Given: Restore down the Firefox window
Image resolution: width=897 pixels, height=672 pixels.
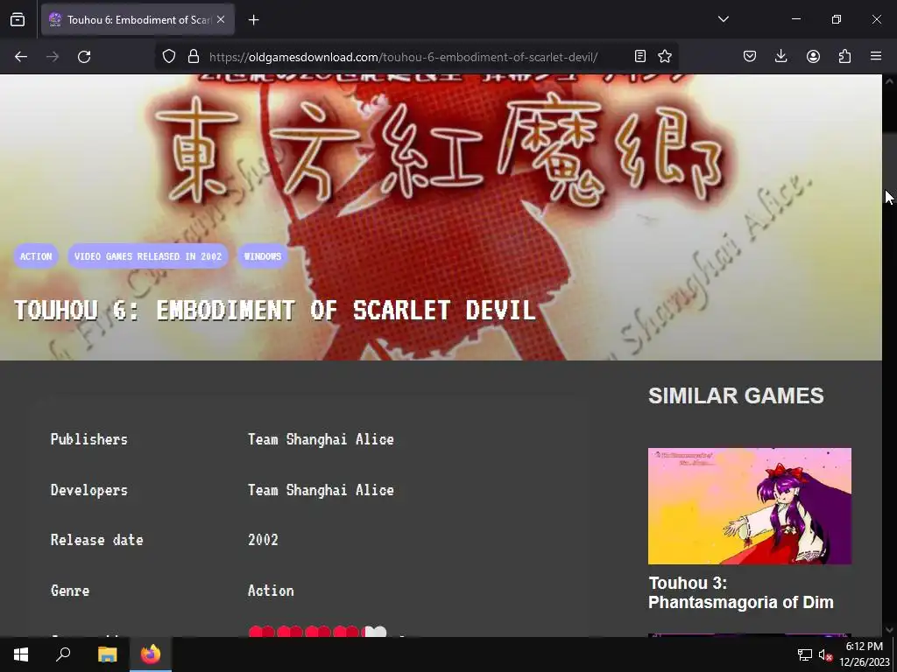Looking at the screenshot, I should pos(837,19).
